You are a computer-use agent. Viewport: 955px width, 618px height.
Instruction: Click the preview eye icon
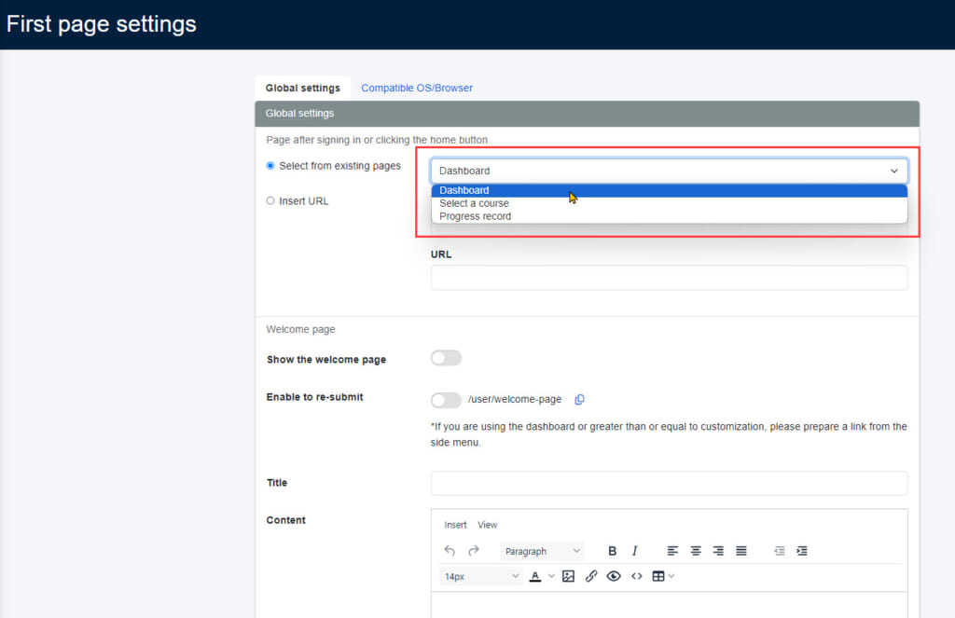click(x=613, y=575)
